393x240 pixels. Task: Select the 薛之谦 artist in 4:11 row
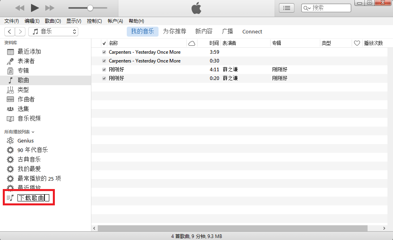pyautogui.click(x=230, y=70)
